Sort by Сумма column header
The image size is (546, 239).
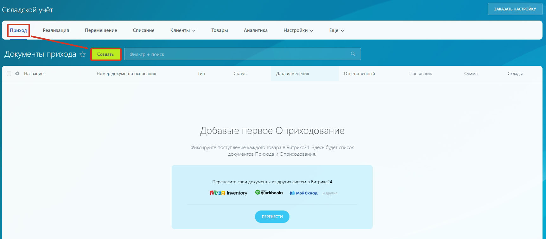coord(471,73)
